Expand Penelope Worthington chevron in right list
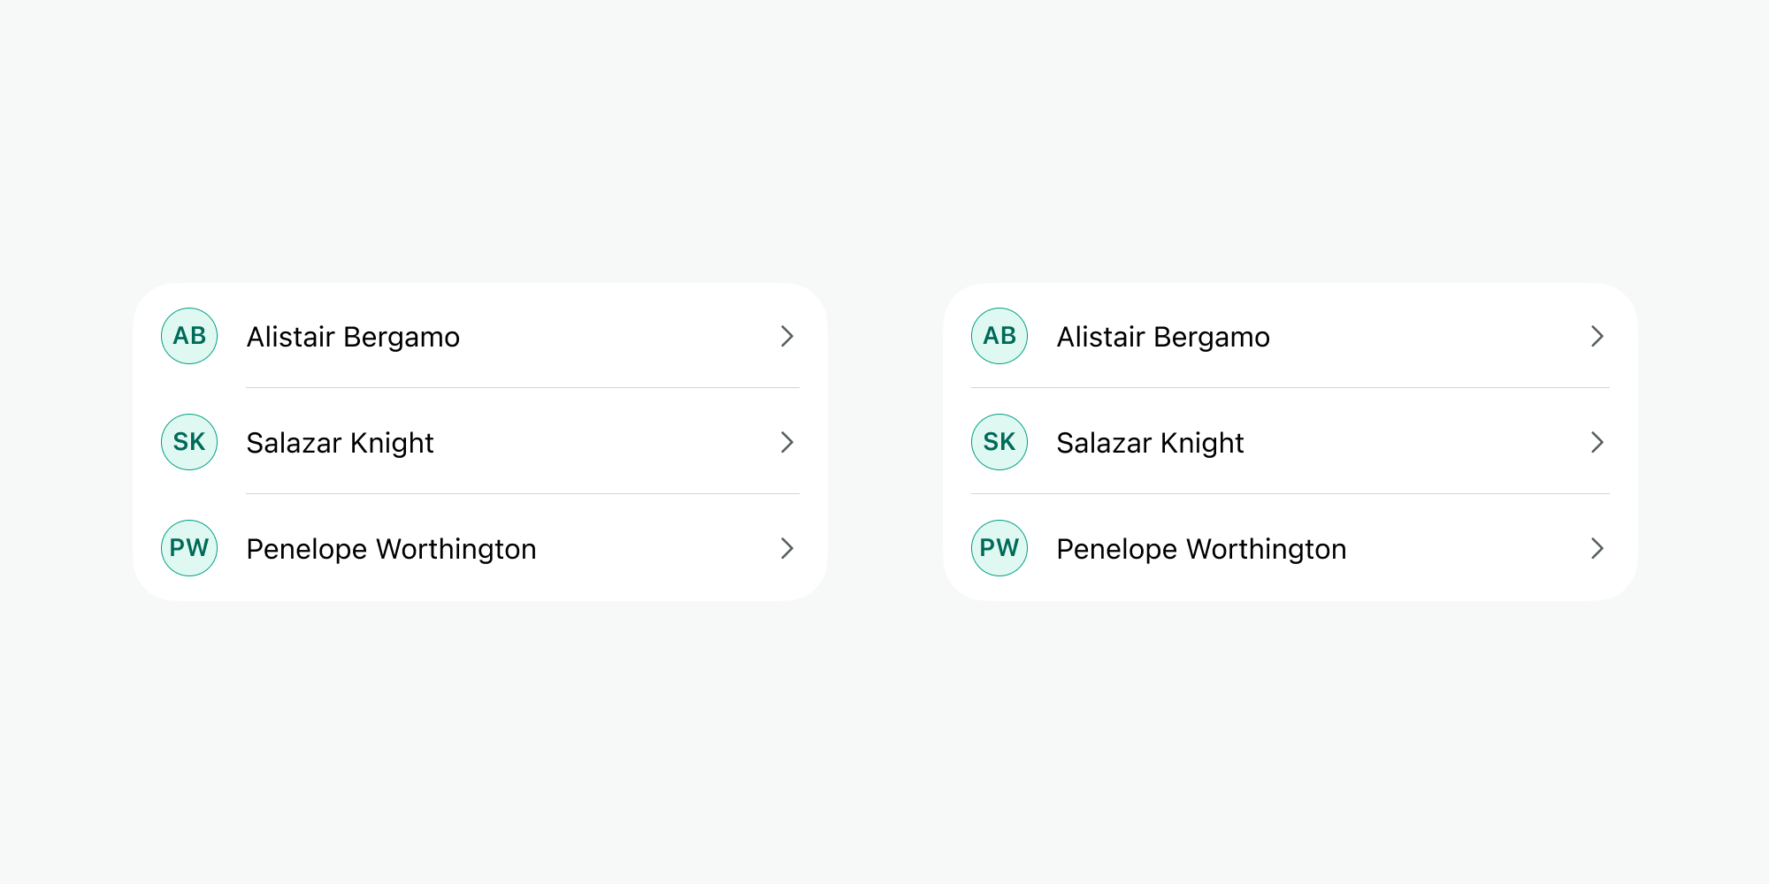This screenshot has width=1769, height=884. point(1597,548)
